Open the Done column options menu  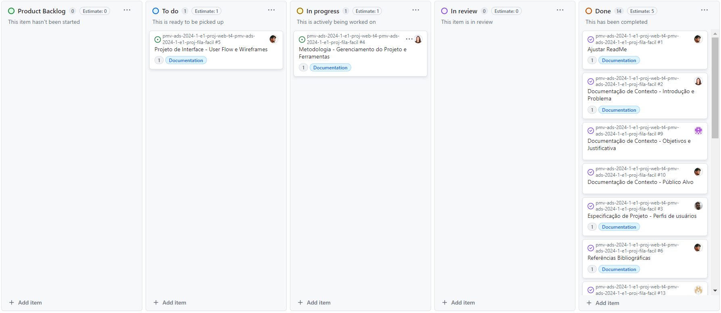pos(704,10)
